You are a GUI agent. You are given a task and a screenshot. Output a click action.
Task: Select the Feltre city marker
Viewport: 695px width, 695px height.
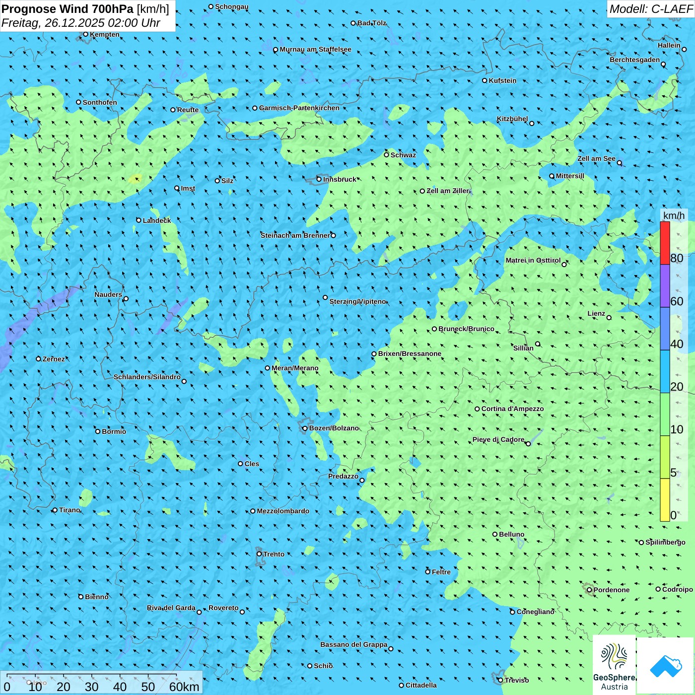tap(428, 572)
